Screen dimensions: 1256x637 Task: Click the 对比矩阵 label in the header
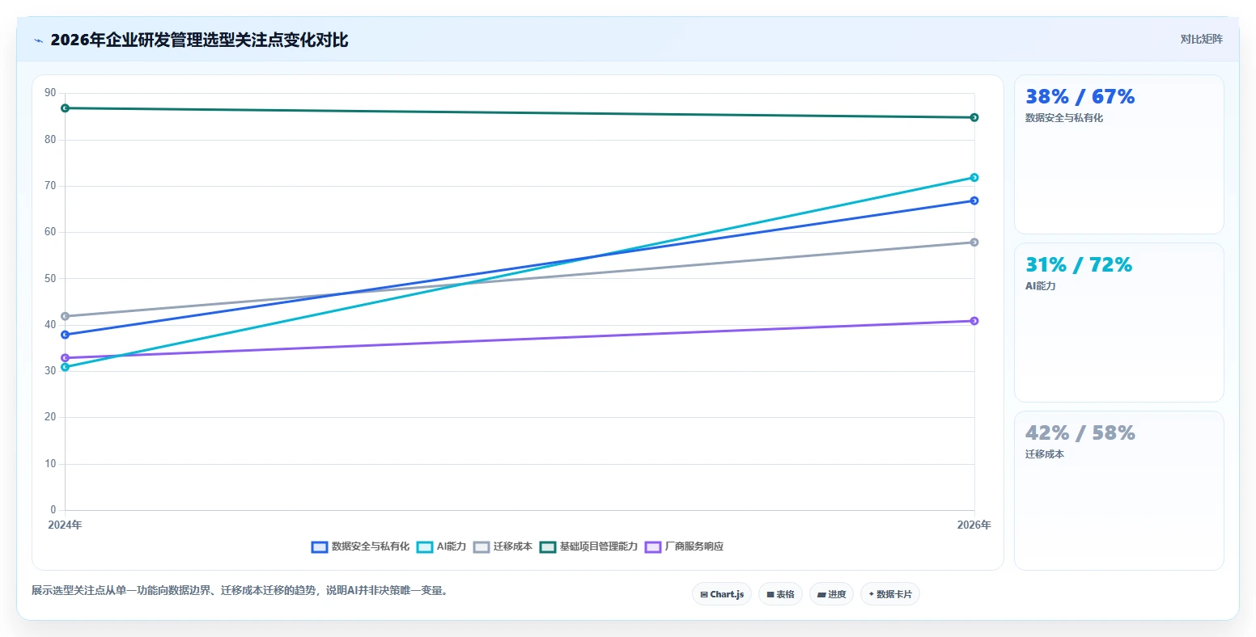(x=1201, y=40)
